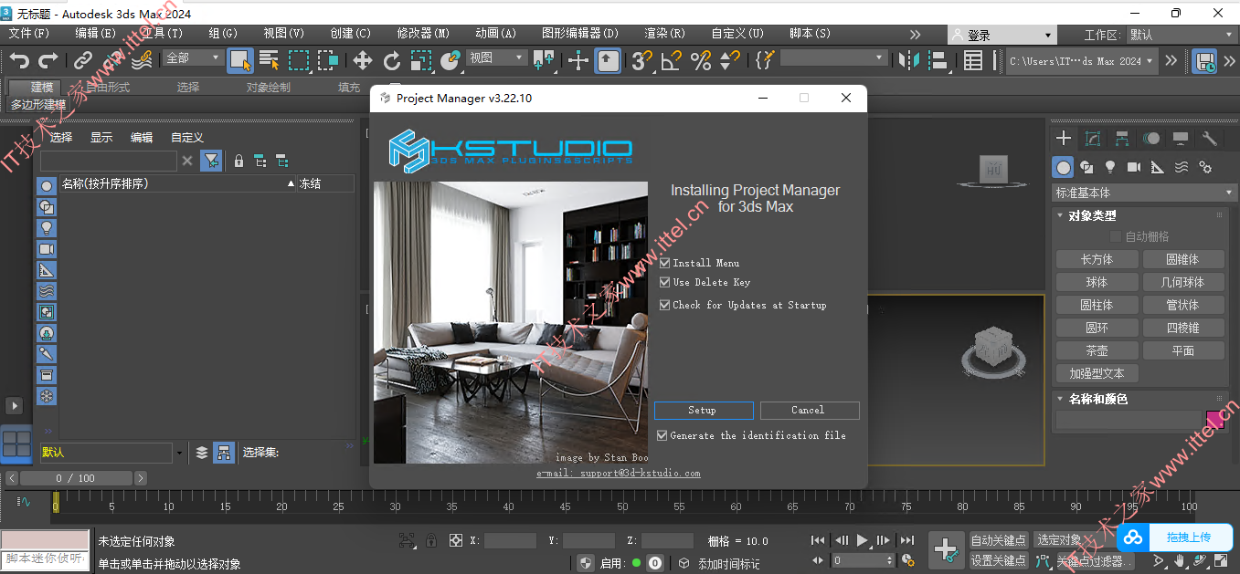Click the large Set Keys plus button
1240x574 pixels.
[946, 550]
